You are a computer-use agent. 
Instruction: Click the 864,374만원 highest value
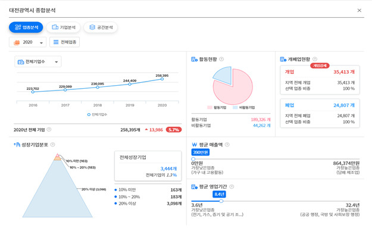(346, 164)
